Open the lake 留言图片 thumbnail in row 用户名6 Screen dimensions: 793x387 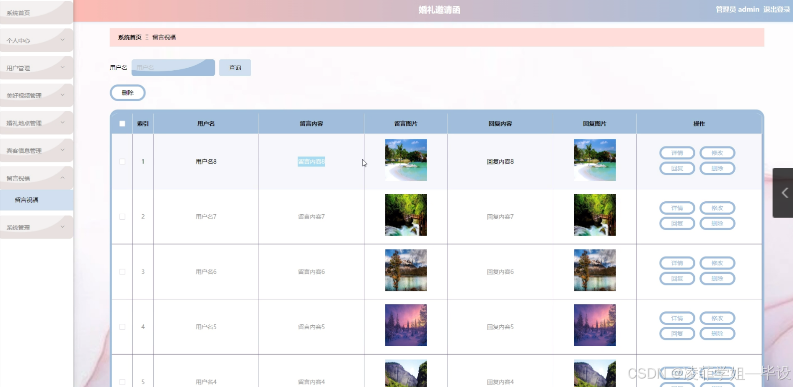point(406,270)
